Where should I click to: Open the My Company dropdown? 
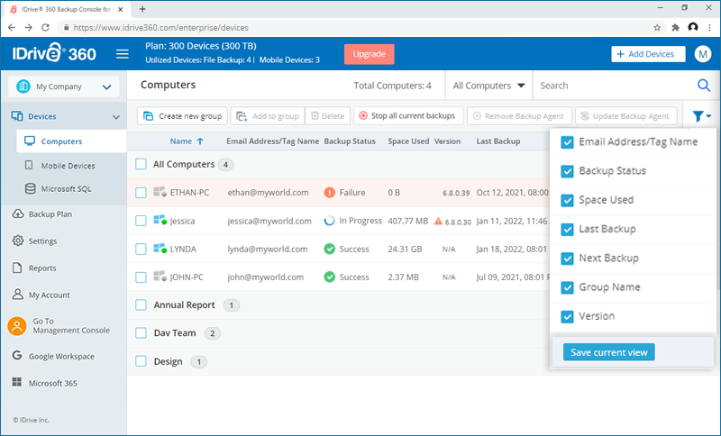63,86
